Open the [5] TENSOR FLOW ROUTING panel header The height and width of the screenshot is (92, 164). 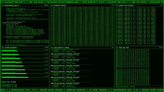click(x=125, y=5)
